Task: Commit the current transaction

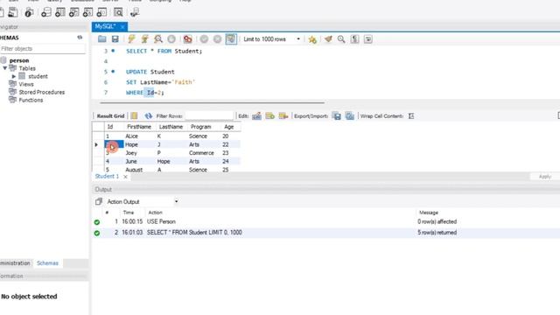Action: click(204, 38)
